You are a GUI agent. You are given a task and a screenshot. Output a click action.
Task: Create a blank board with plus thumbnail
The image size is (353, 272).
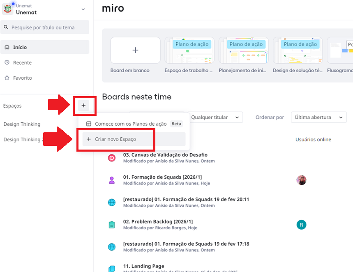click(135, 50)
